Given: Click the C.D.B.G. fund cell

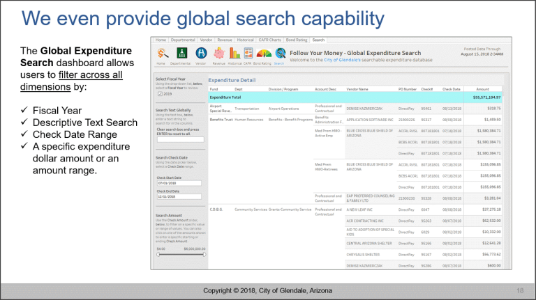Looking at the screenshot, I should [216, 210].
